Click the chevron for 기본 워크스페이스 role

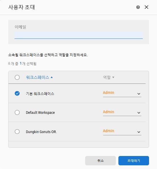pyautogui.click(x=139, y=94)
